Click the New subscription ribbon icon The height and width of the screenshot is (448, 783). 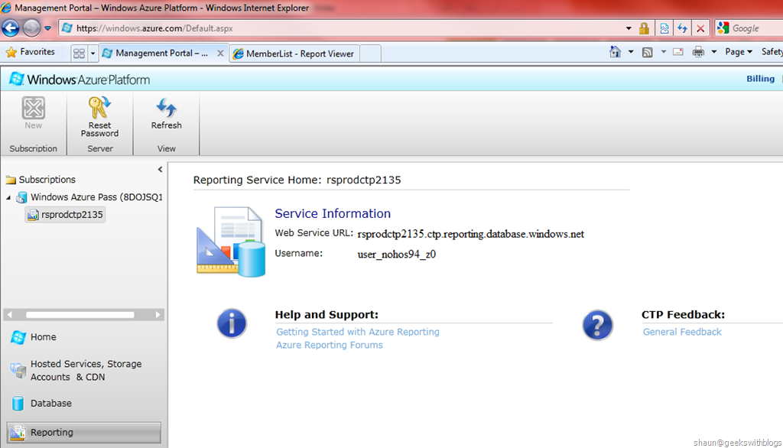pyautogui.click(x=34, y=113)
